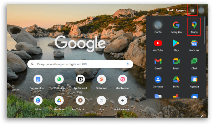Click the apps panel scrollbar
Viewport: 219px width, 125px height.
[205, 30]
